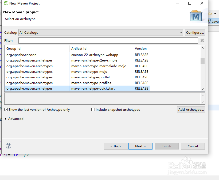The width and height of the screenshot is (219, 180).
Task: Click the Add Archetype... button
Action: [191, 109]
